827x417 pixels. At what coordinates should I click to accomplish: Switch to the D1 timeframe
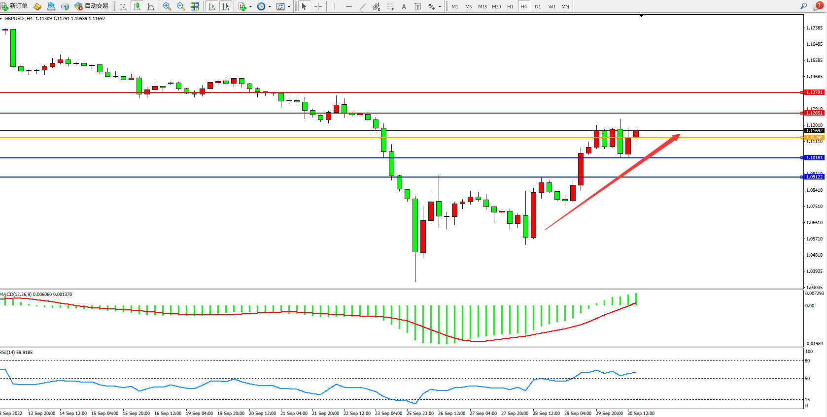538,6
